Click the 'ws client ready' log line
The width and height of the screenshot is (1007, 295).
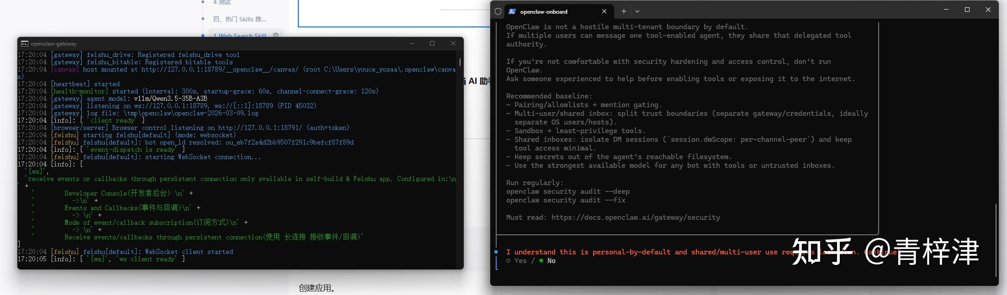tap(101, 259)
